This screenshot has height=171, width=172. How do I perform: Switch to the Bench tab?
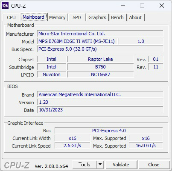click(x=117, y=17)
